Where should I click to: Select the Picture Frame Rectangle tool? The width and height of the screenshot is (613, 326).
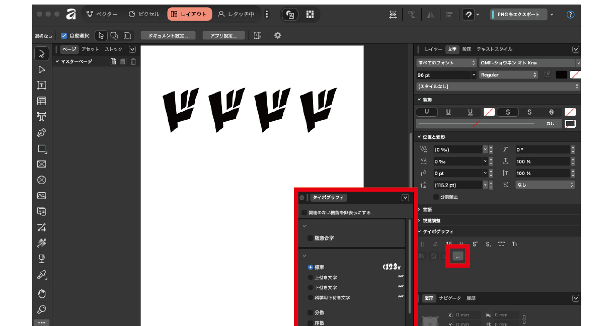(42, 165)
